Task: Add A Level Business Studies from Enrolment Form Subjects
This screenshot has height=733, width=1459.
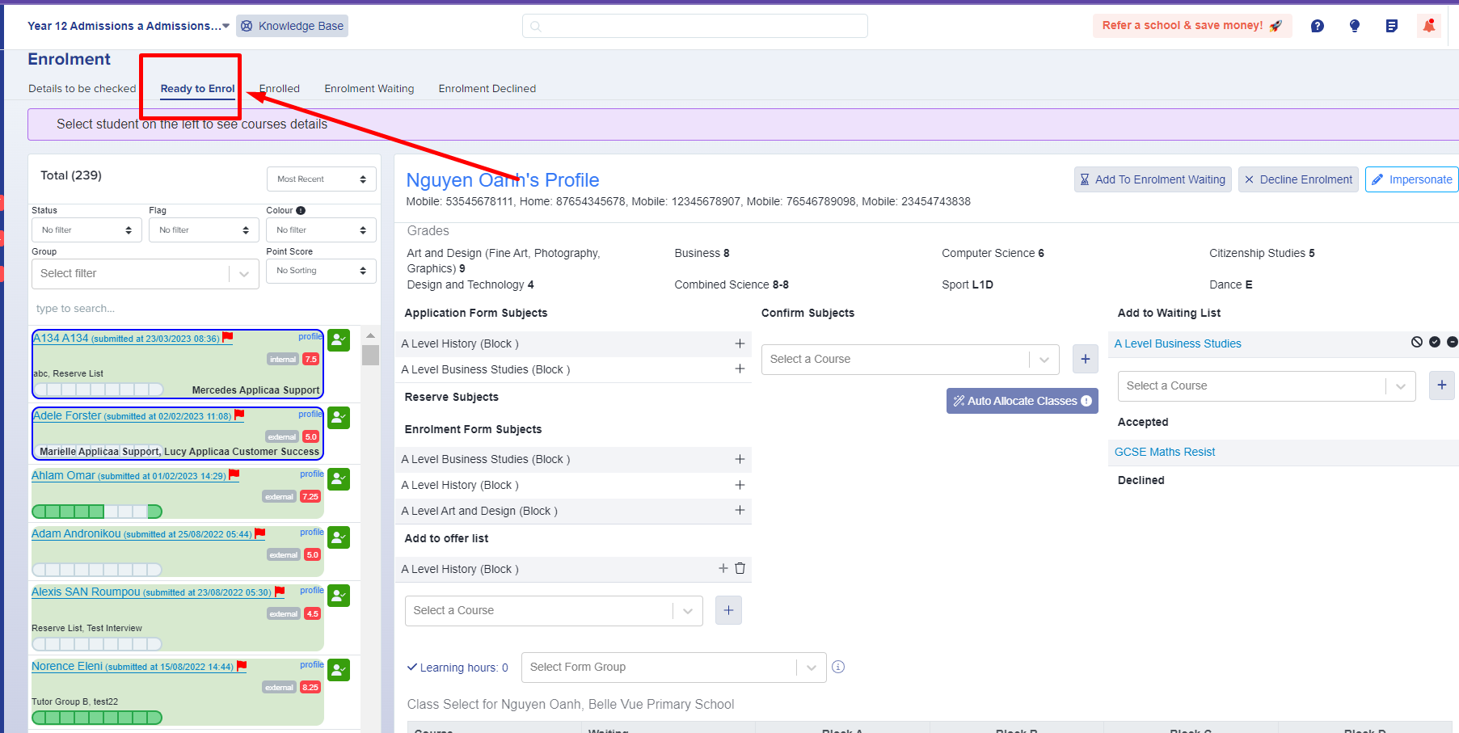Action: [x=740, y=459]
